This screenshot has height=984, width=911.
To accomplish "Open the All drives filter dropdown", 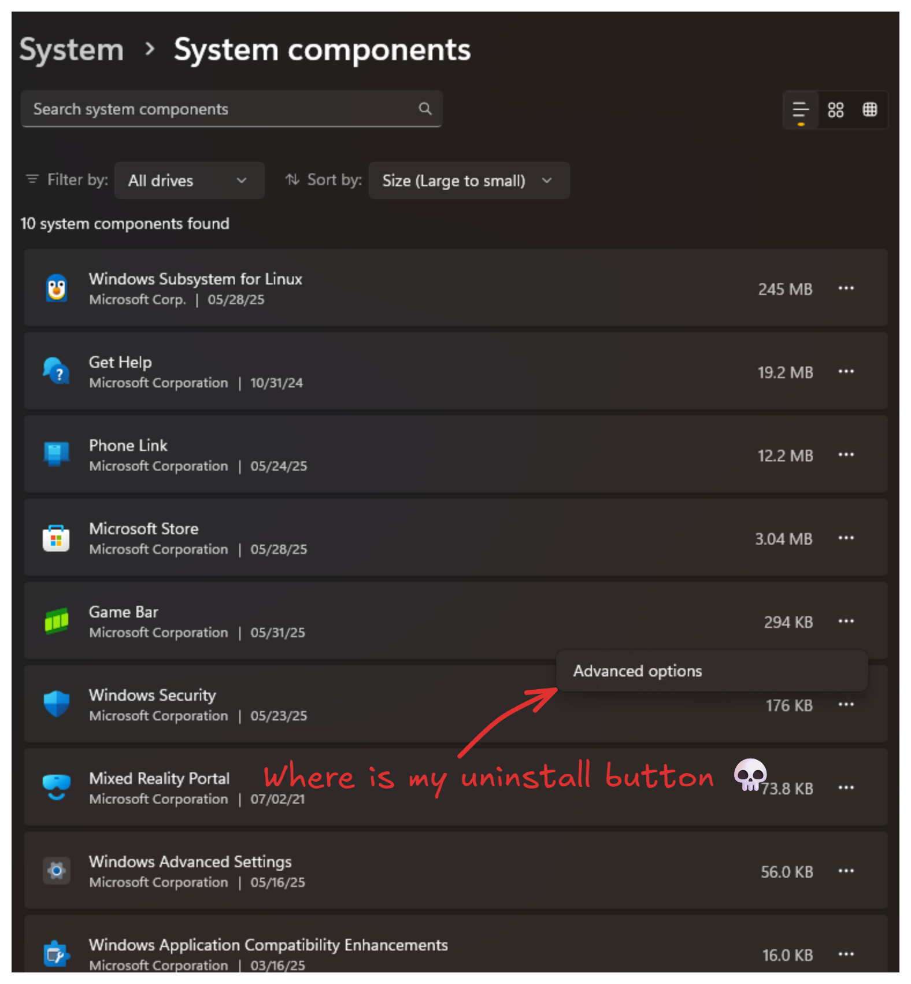I will [x=190, y=180].
